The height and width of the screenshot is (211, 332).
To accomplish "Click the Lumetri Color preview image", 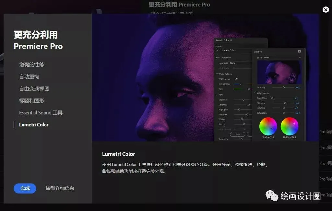I will click(x=205, y=77).
